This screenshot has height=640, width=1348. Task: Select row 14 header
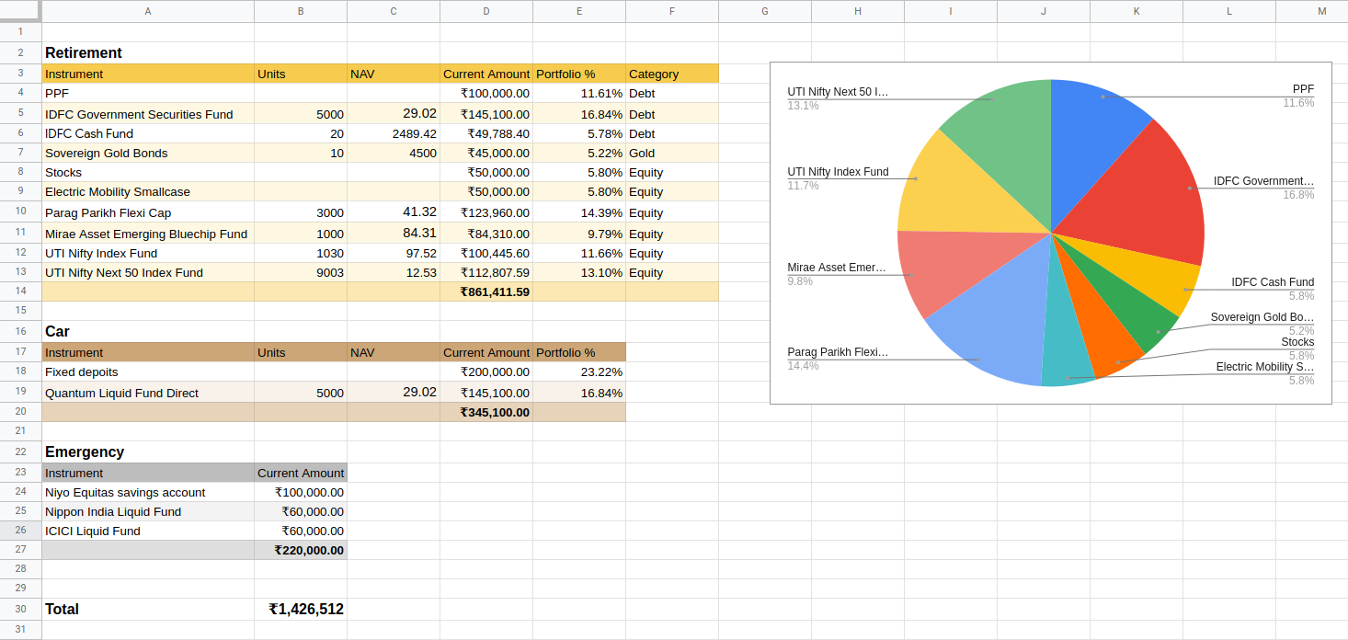(20, 291)
